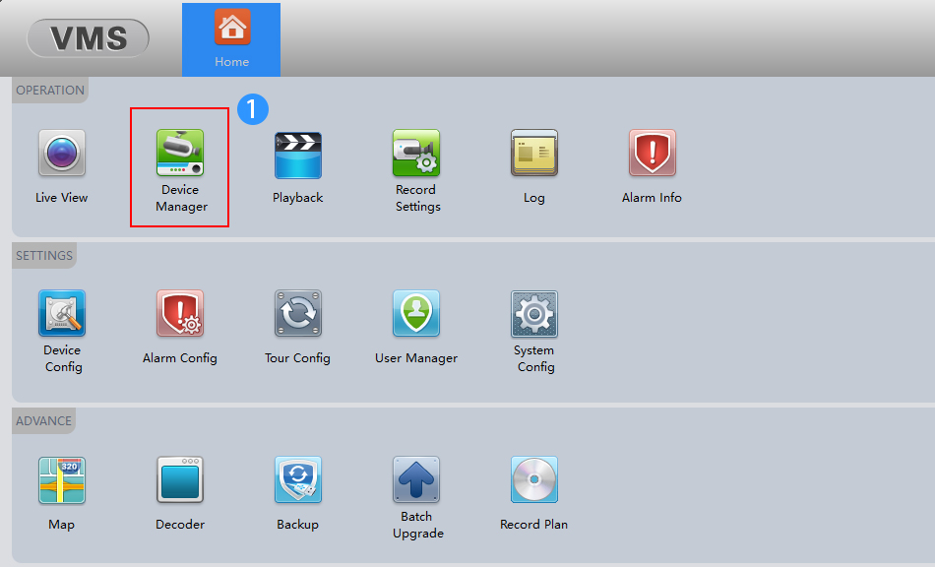Click the ADVANCE section label
The image size is (935, 567).
click(x=44, y=421)
